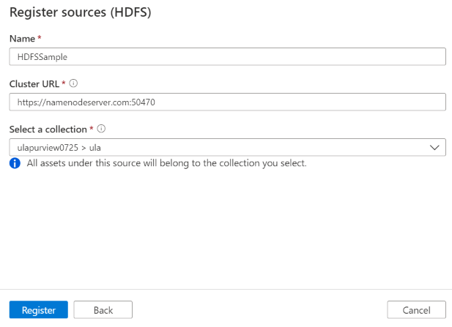Click the required asterisk beside Select a collection
452x327 pixels.
91,129
